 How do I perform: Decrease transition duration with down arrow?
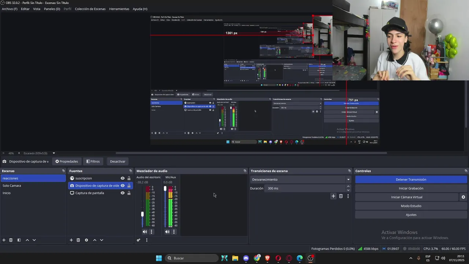tap(348, 190)
